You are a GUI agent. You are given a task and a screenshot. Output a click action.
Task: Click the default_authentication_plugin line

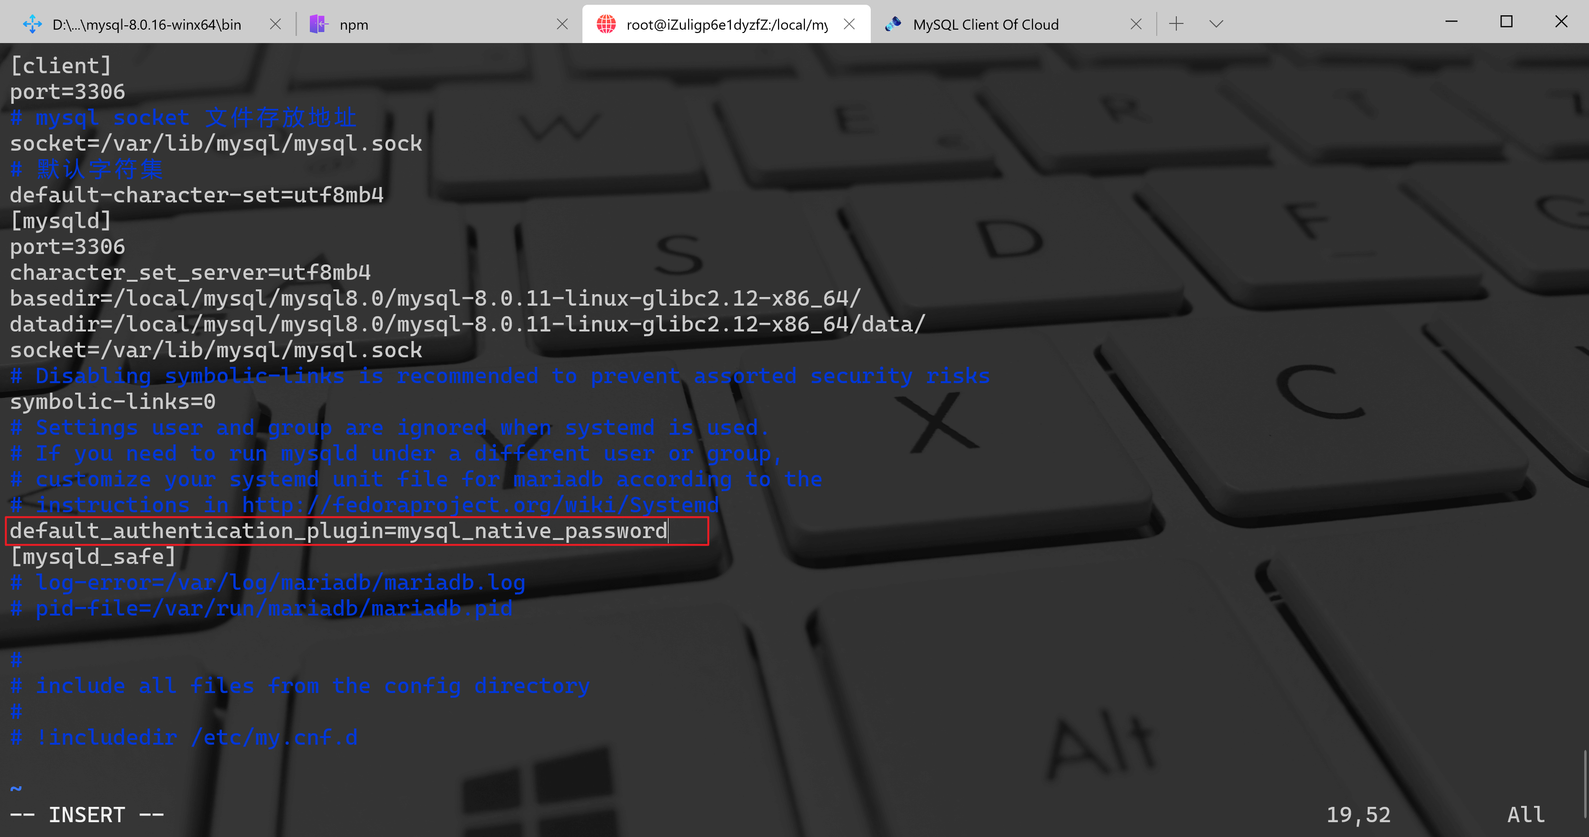pos(338,531)
